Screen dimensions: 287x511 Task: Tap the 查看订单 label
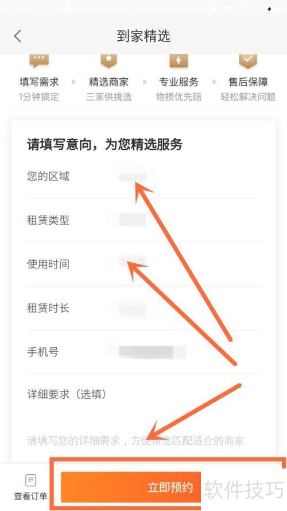(30, 496)
